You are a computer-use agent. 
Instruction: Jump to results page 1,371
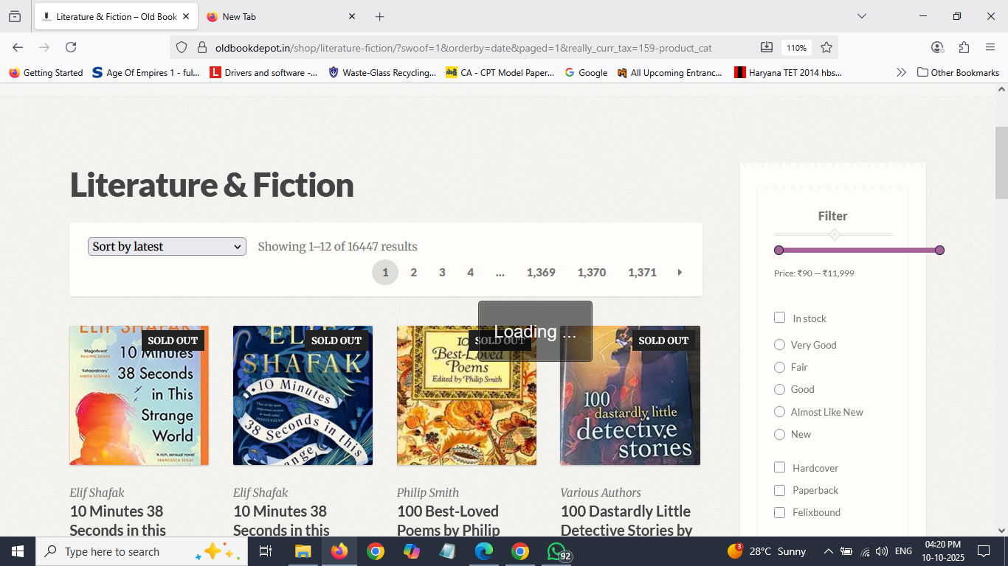point(642,273)
